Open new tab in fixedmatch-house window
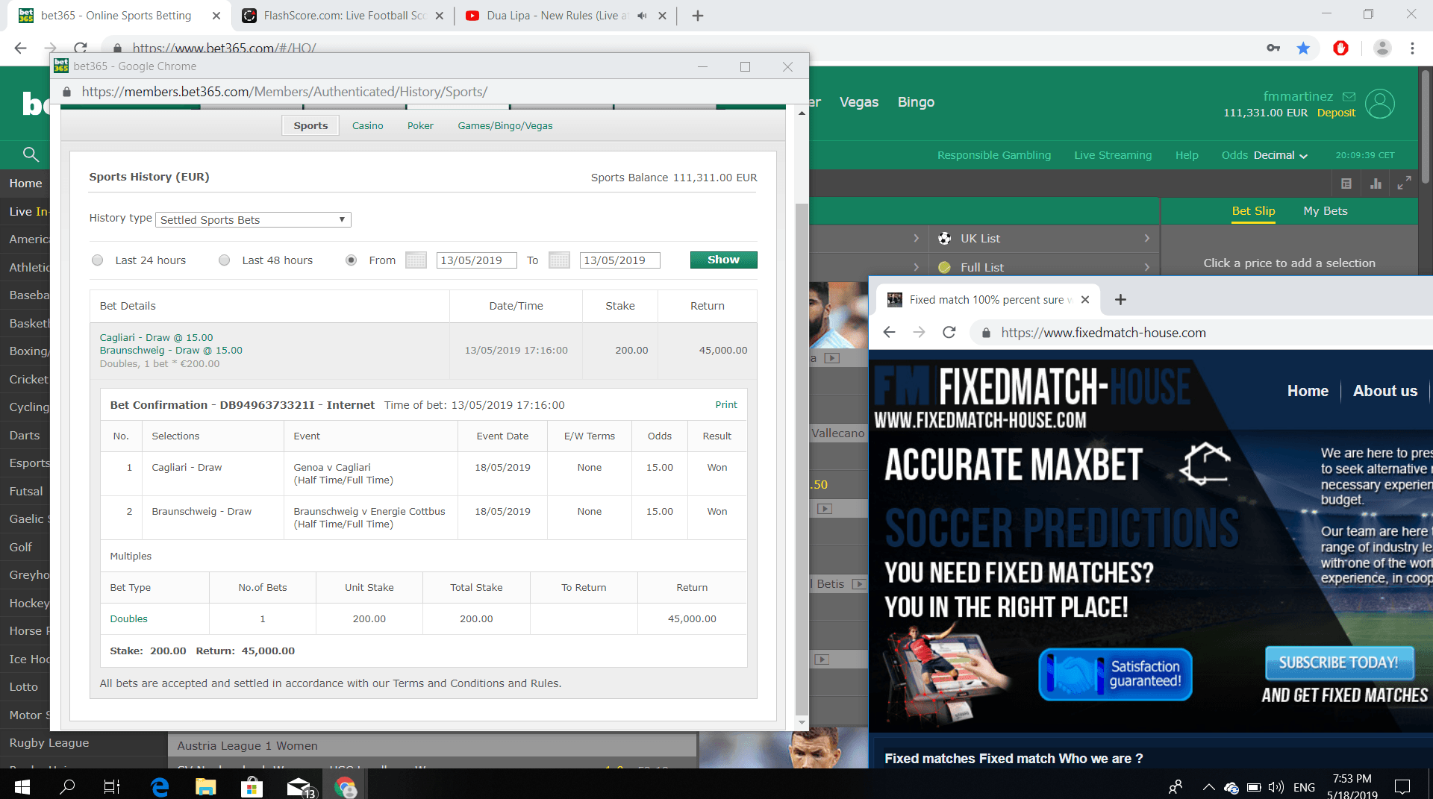1433x799 pixels. (x=1120, y=300)
